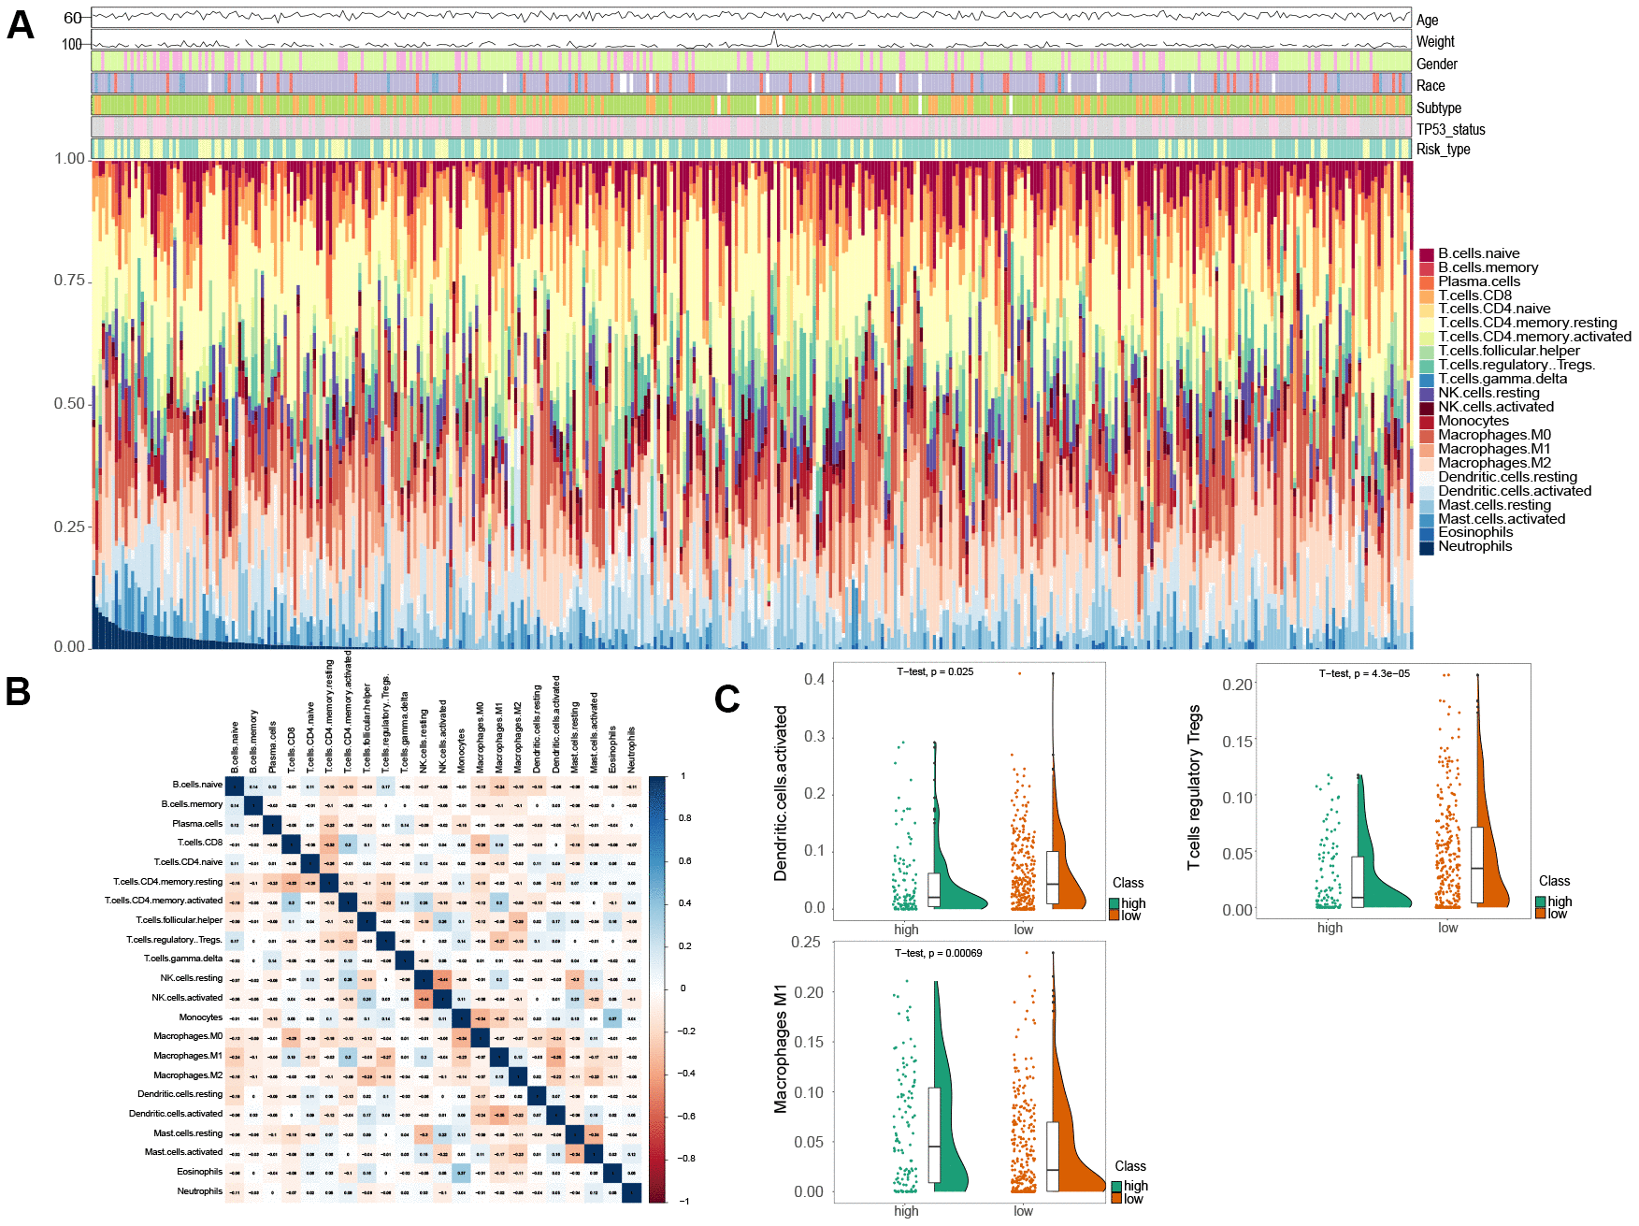Select the Subtype annotation label
Screen dimensions: 1639x1226
[x=1438, y=108]
